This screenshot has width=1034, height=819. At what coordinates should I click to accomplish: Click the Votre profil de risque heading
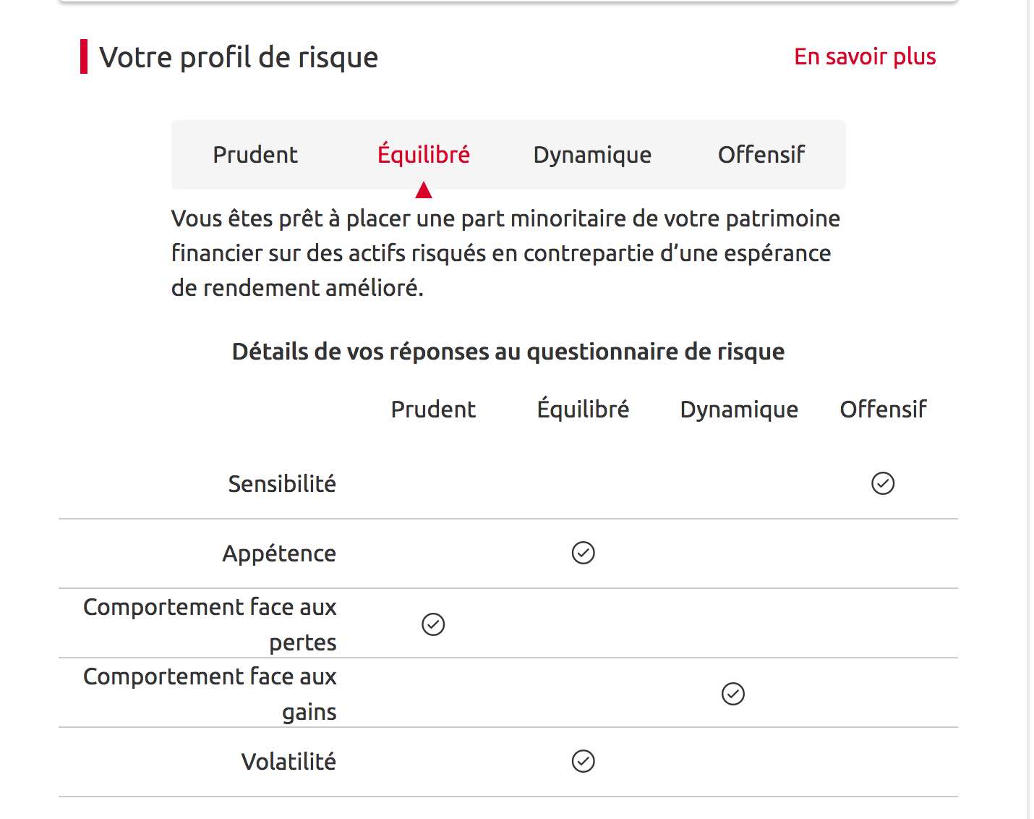coord(239,57)
